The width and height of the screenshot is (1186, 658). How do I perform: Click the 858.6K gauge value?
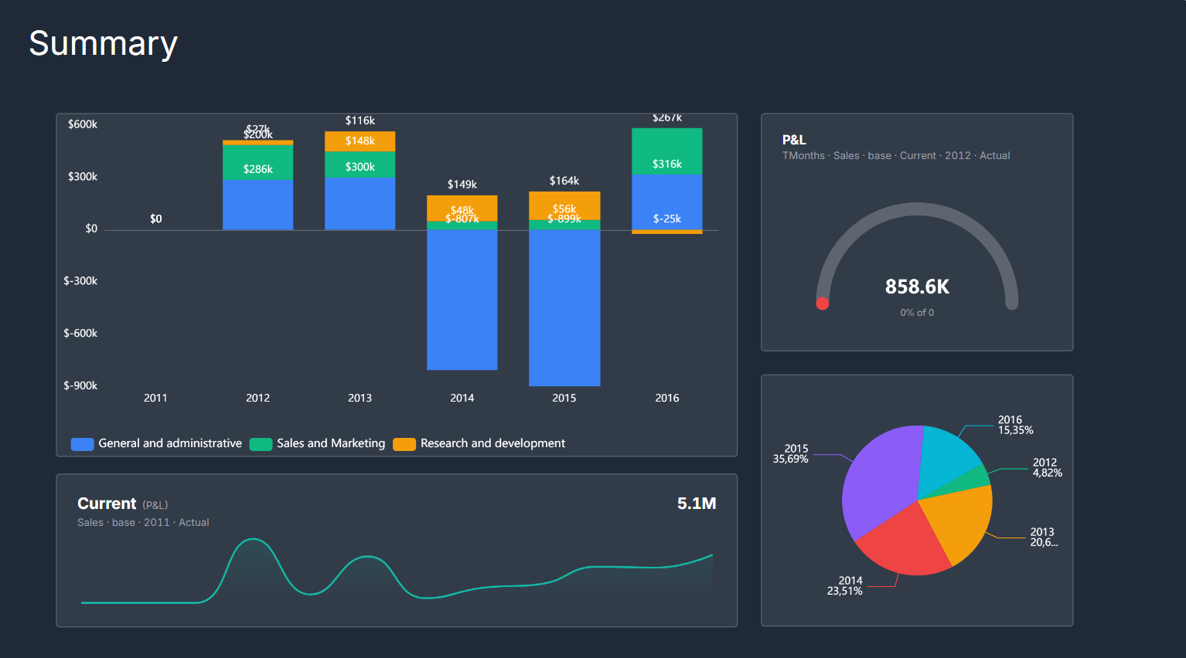[x=917, y=287]
